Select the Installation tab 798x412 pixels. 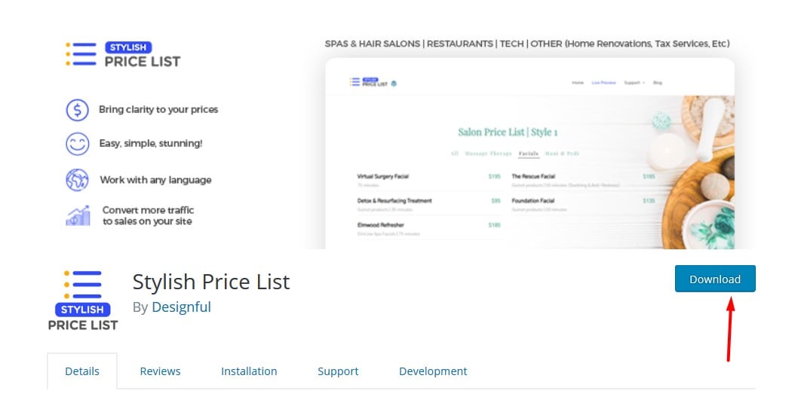249,371
